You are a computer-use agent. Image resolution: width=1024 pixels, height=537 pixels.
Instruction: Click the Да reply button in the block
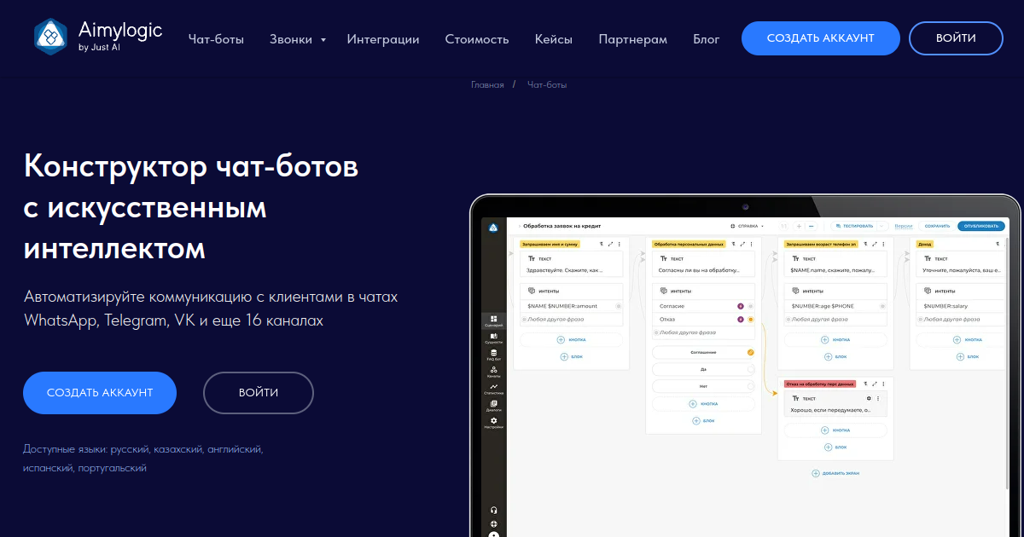coord(703,369)
